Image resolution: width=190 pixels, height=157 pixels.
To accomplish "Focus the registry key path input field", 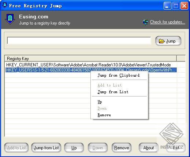I will tap(79, 40).
